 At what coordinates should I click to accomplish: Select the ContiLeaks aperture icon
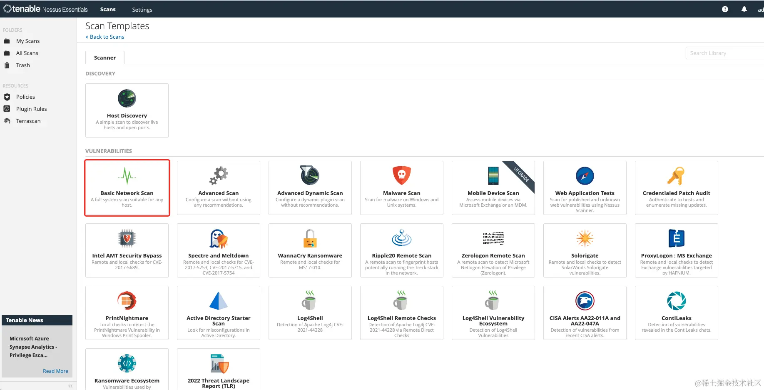pos(677,301)
